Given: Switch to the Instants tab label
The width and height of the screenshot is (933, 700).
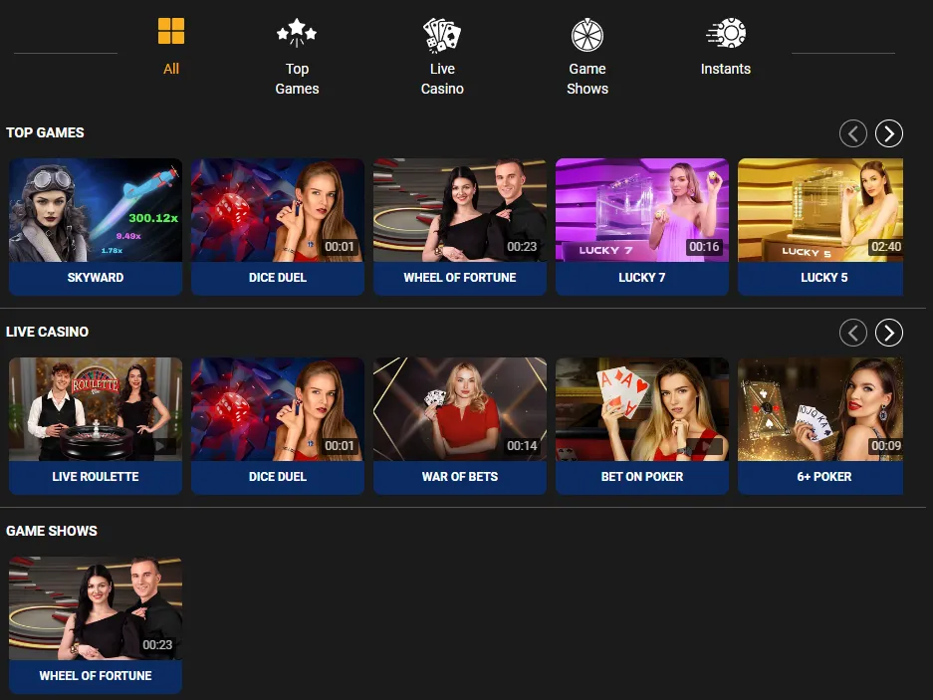Looking at the screenshot, I should [x=726, y=69].
